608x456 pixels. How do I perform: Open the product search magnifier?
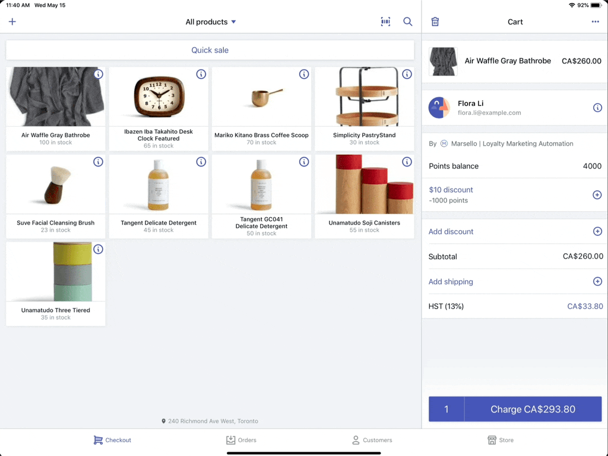point(407,22)
